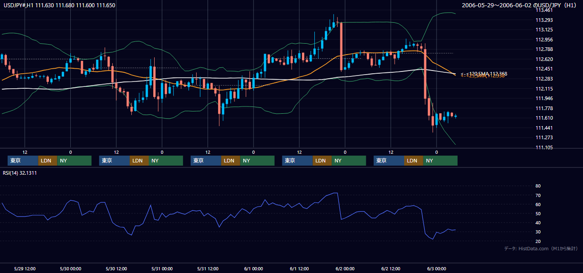Select the RSI 80 level label
The width and height of the screenshot is (583, 273).
click(x=538, y=186)
